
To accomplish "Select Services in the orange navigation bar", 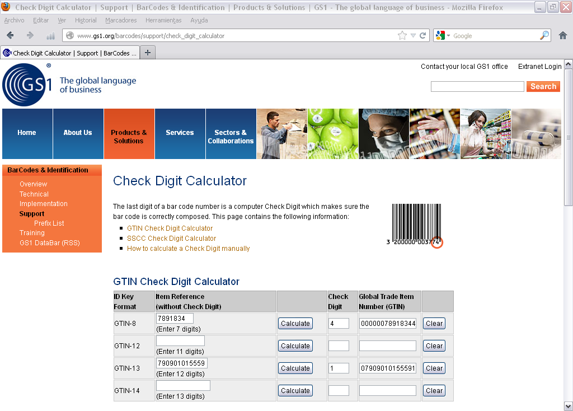I will [x=180, y=133].
